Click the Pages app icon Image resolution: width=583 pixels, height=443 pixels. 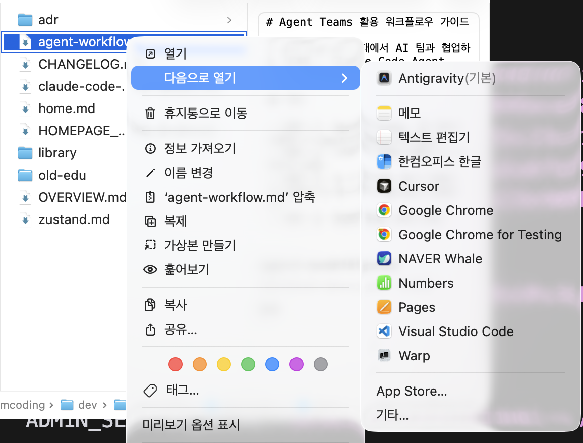[x=384, y=307]
